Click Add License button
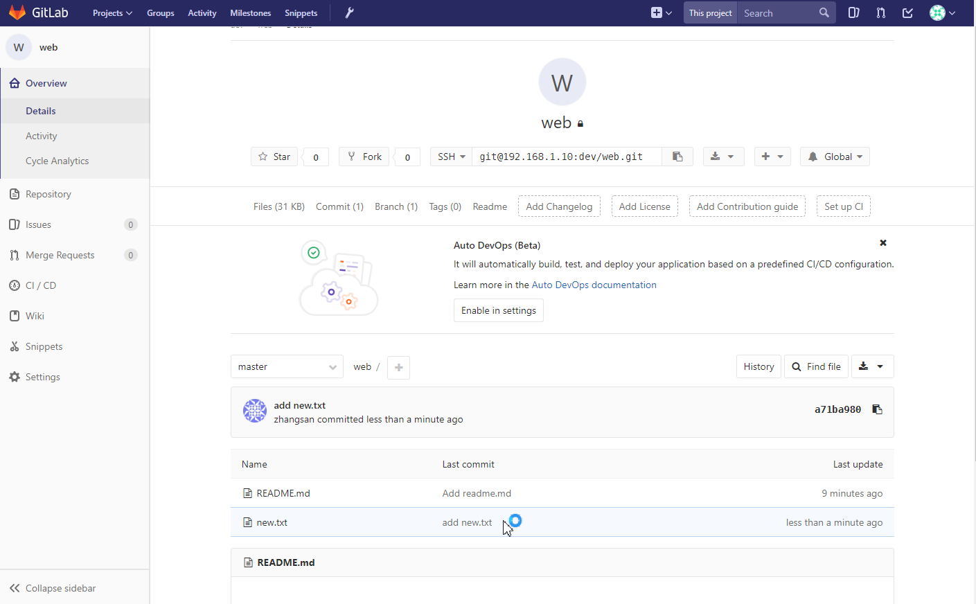 [644, 206]
